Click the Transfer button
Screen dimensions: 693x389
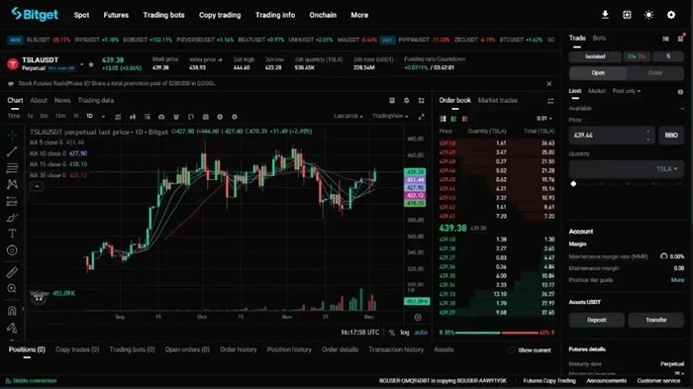[655, 320]
